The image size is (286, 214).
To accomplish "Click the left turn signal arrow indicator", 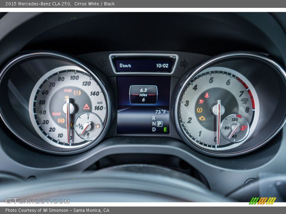I will tap(103, 63).
